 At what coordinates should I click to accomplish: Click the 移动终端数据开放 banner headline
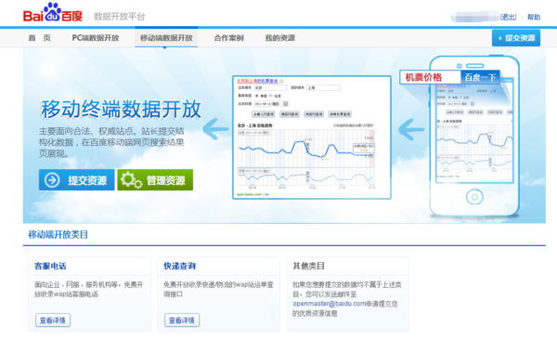pyautogui.click(x=121, y=110)
